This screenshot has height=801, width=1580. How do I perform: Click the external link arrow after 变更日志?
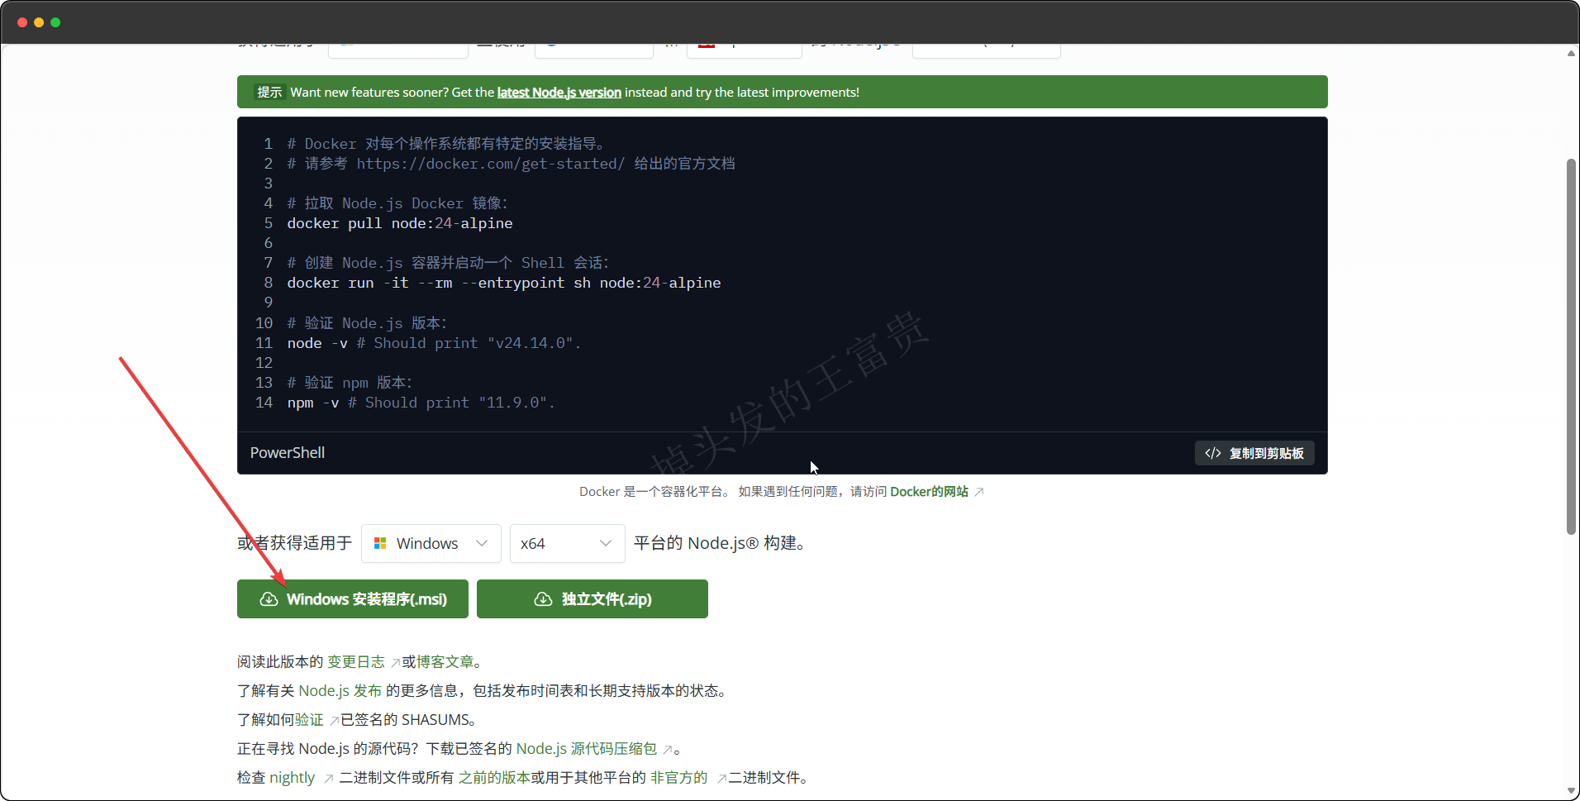point(395,663)
